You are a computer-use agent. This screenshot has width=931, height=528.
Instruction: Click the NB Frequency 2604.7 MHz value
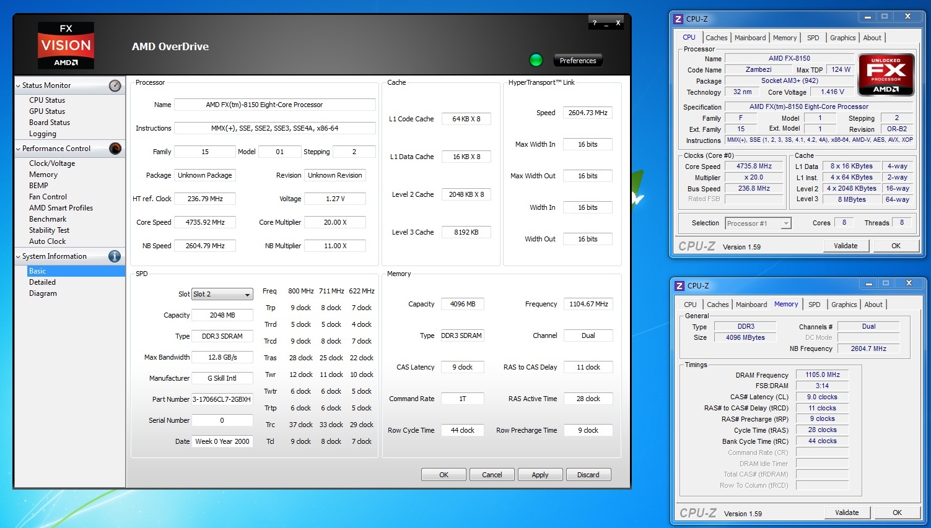pos(868,348)
